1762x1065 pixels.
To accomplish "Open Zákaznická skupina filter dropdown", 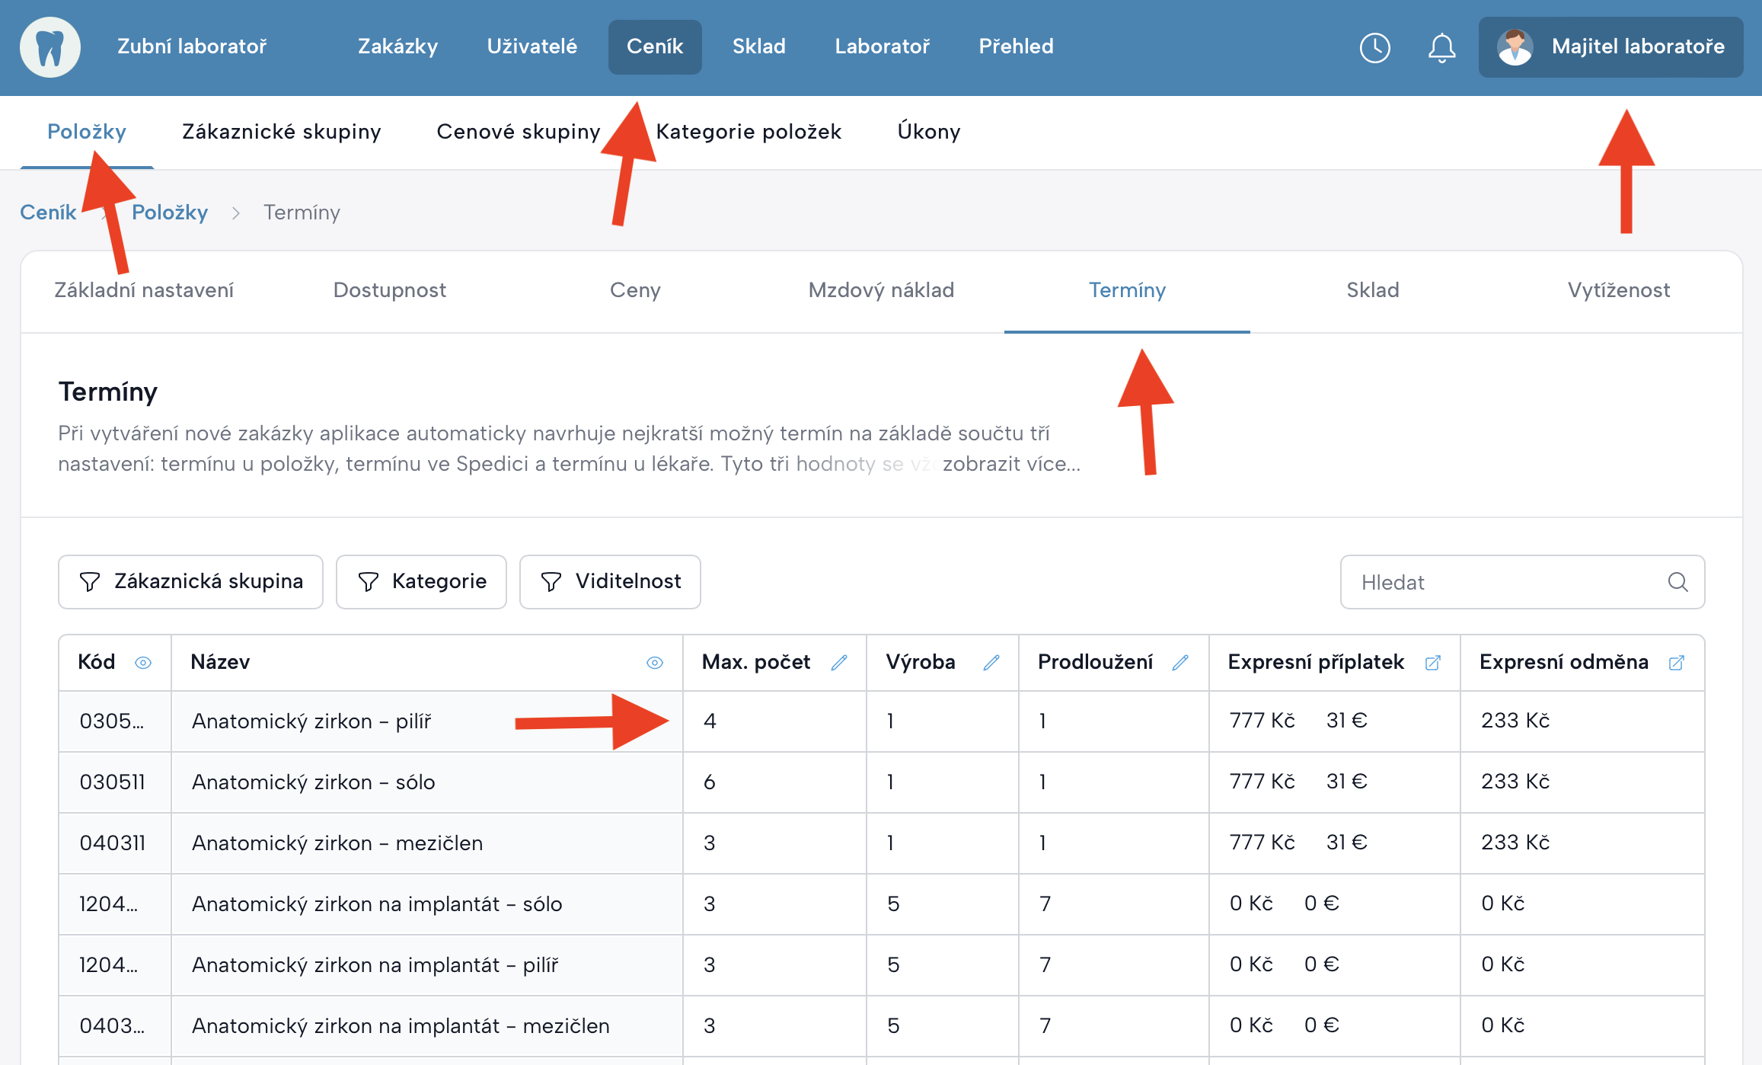I will [x=190, y=582].
